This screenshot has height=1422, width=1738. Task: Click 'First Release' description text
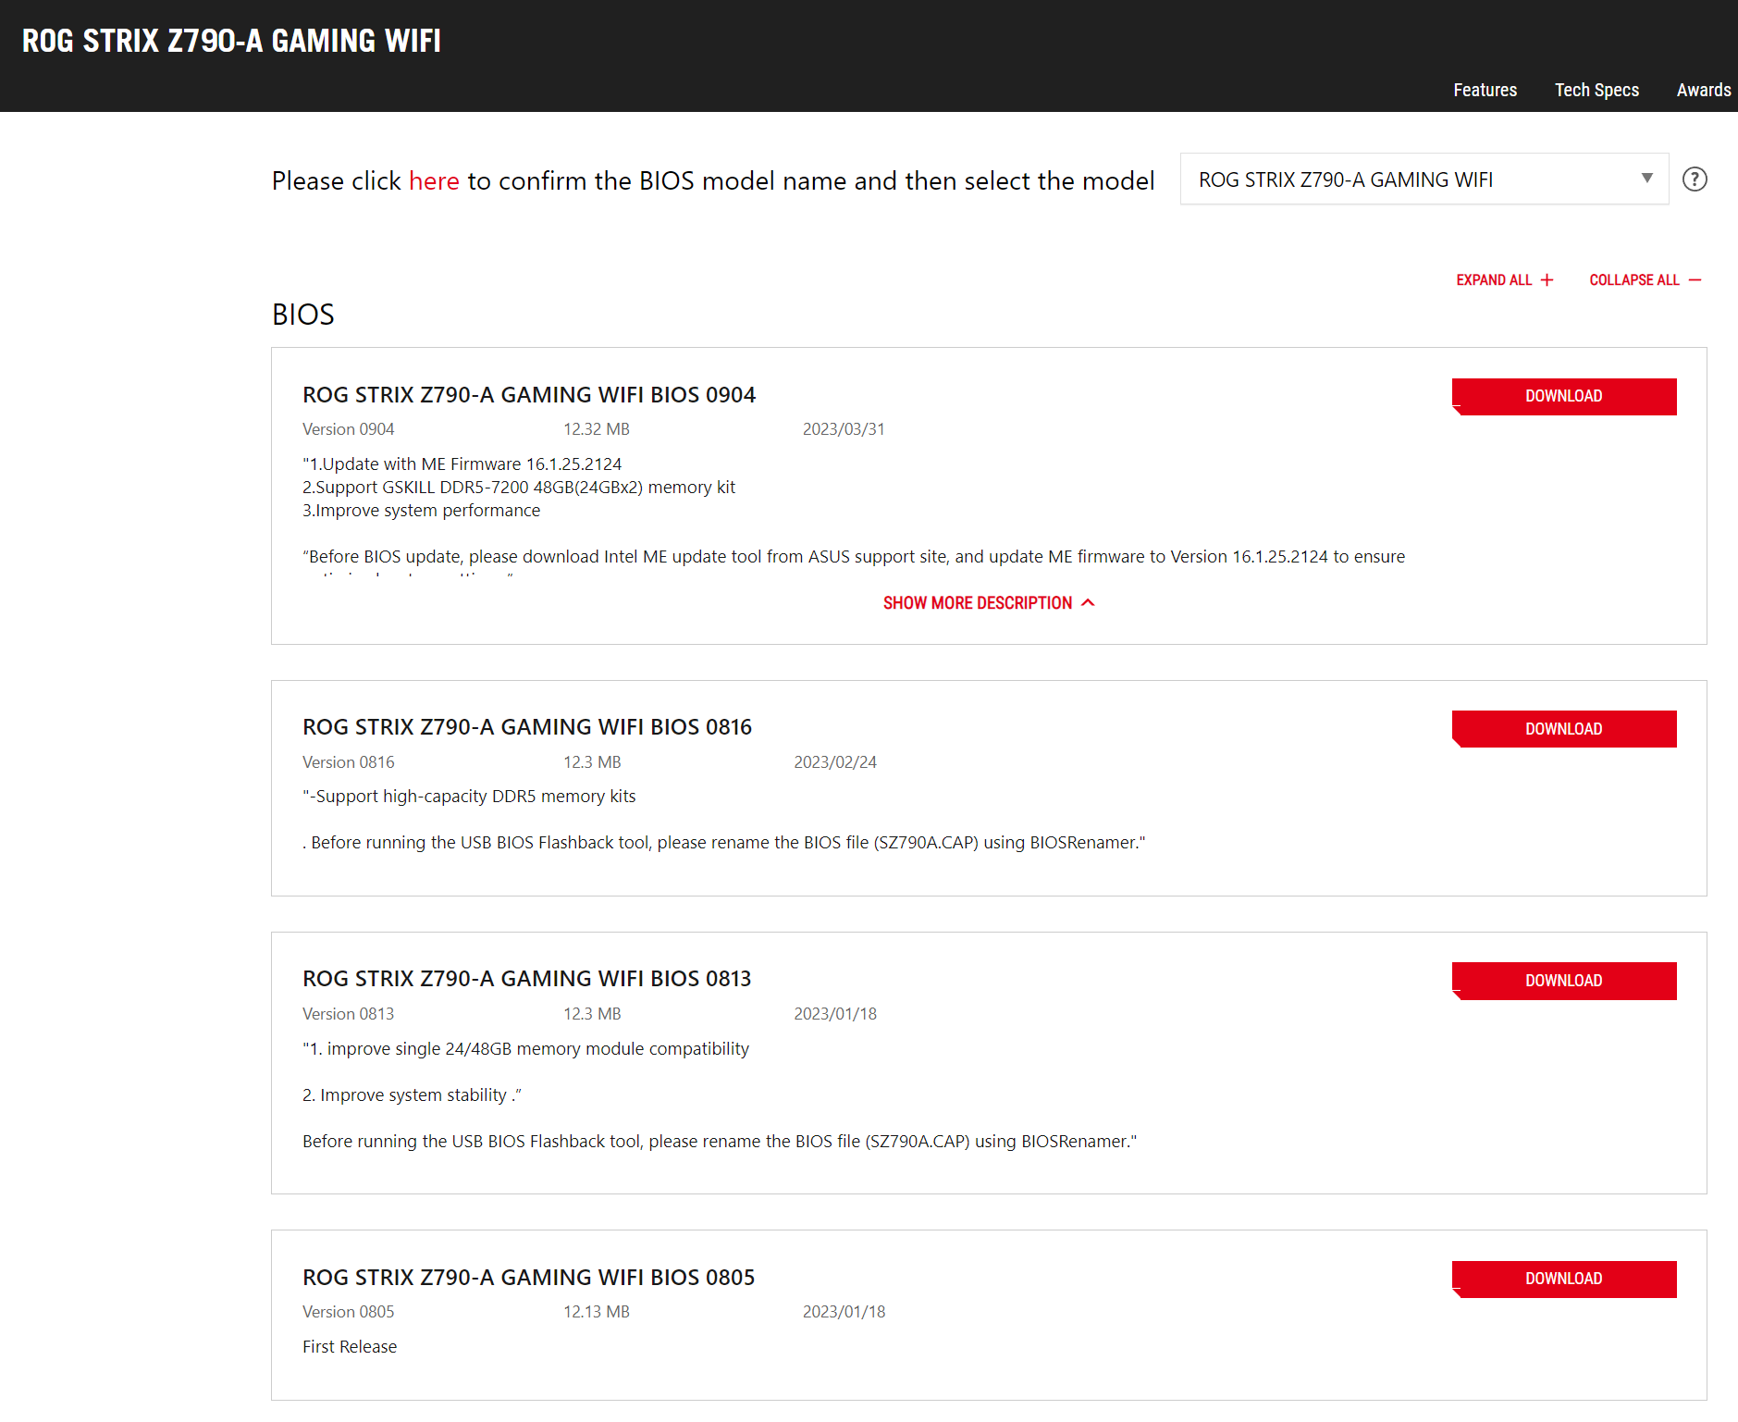pyautogui.click(x=350, y=1347)
